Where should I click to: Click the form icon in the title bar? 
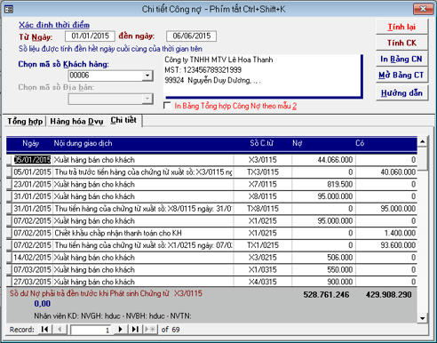9,9
